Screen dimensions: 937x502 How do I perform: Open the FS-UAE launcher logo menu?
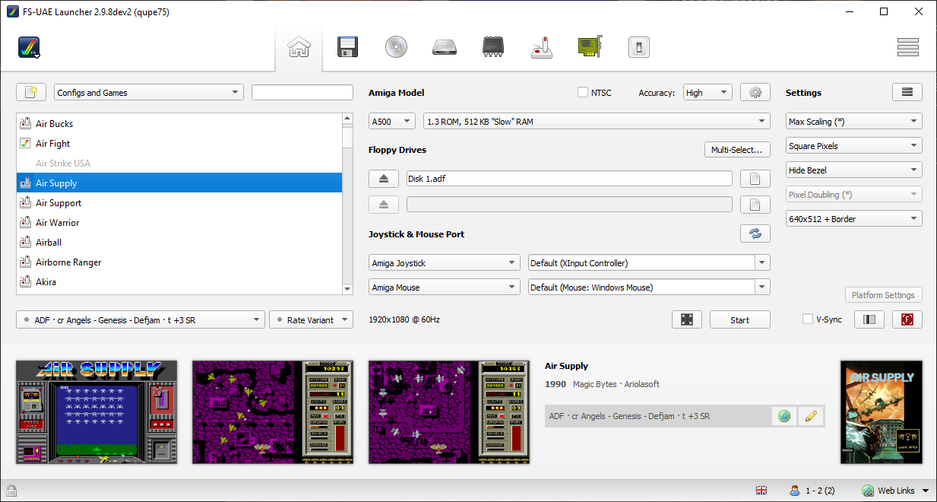pyautogui.click(x=30, y=47)
